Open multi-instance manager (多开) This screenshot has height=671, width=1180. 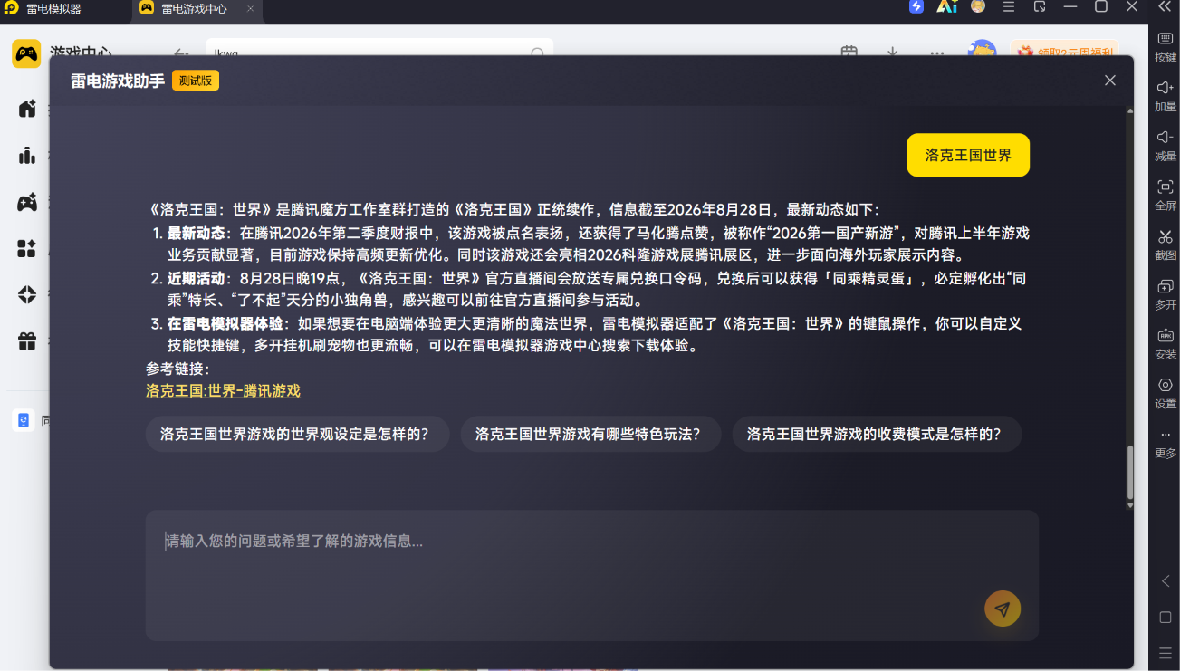pos(1166,295)
